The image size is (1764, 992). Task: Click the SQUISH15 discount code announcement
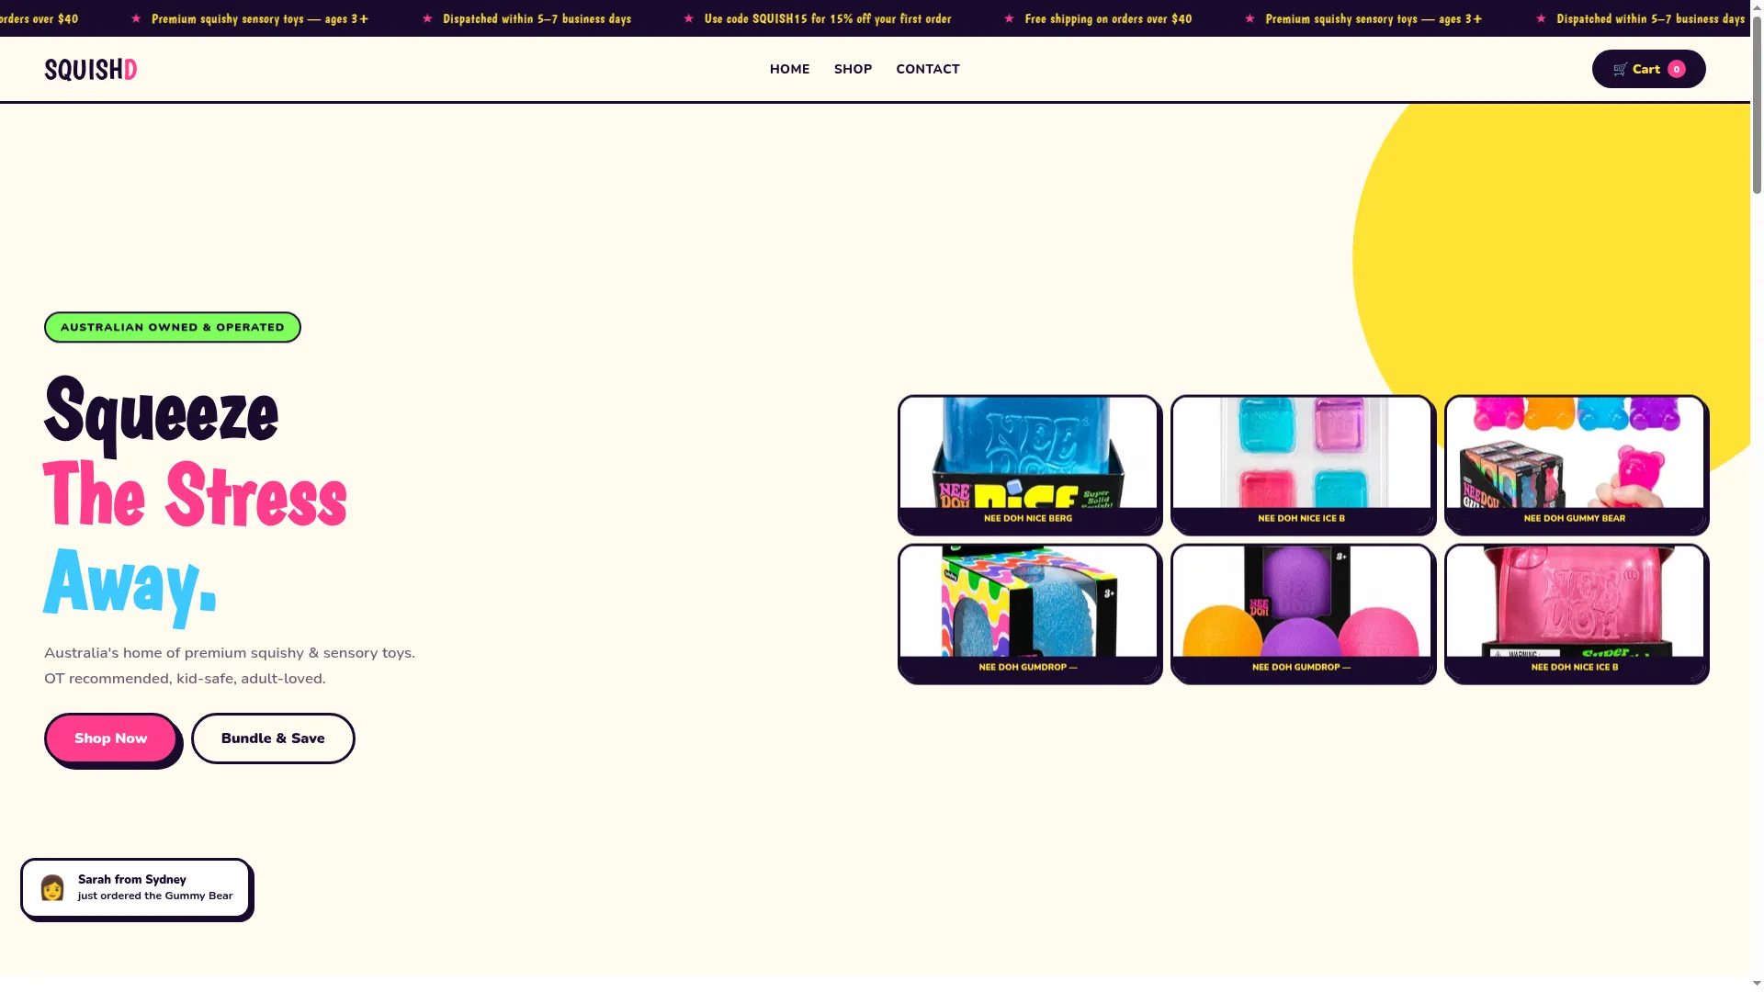pyautogui.click(x=828, y=18)
